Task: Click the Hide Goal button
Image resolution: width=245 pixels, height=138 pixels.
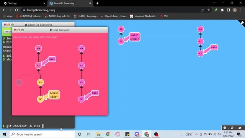Action: point(8,32)
